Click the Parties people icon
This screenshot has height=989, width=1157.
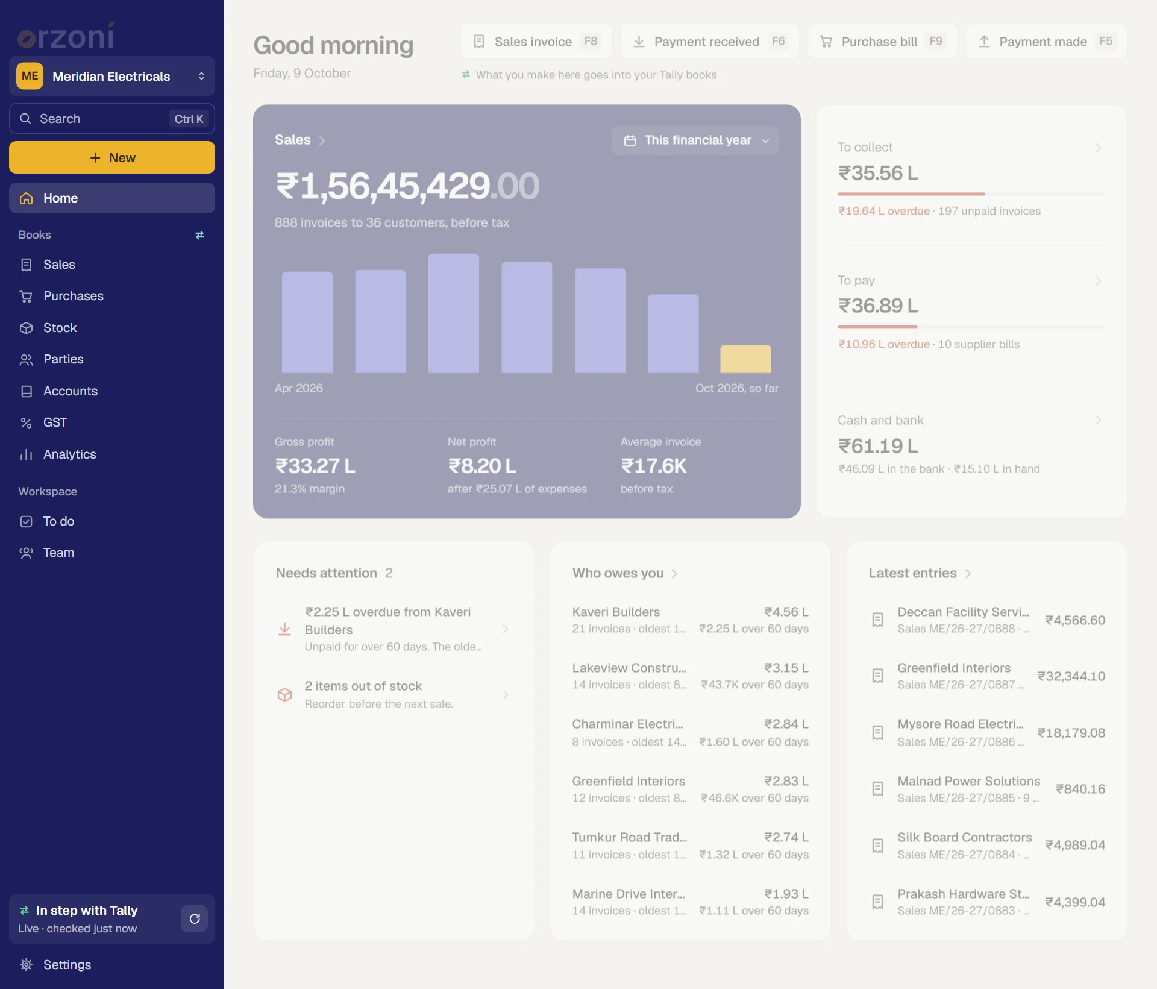pyautogui.click(x=26, y=360)
